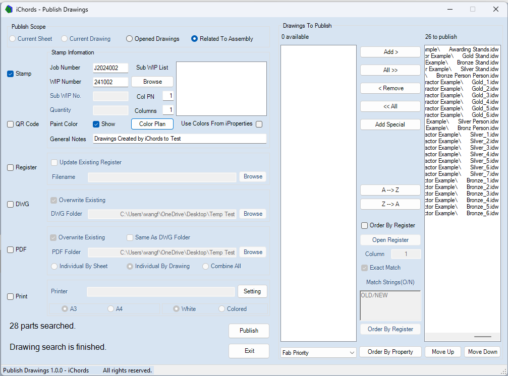The height and width of the screenshot is (376, 508).
Task: Enable the Register checkbox
Action: pyautogui.click(x=22, y=167)
